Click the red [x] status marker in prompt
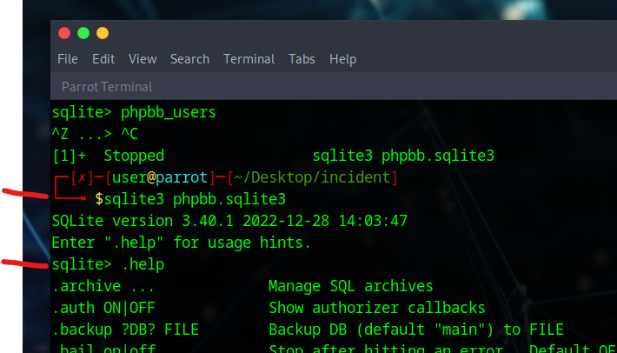Image resolution: width=617 pixels, height=353 pixels. point(82,177)
